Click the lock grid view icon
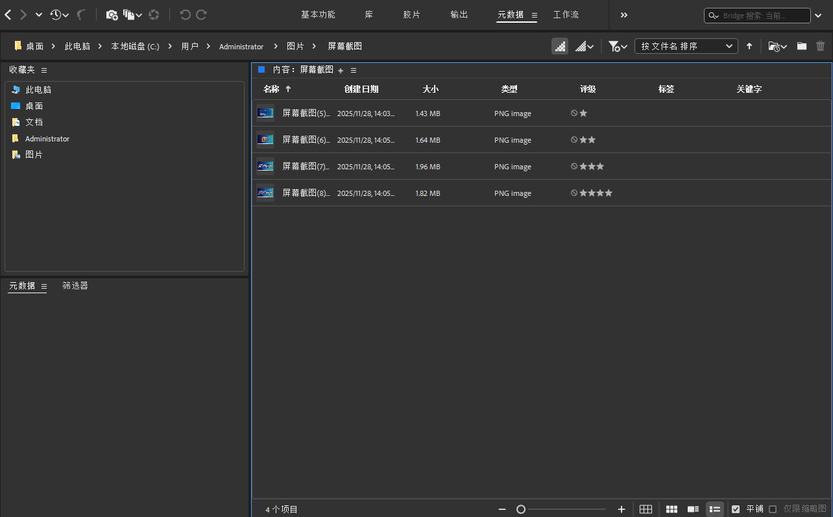 tap(646, 509)
